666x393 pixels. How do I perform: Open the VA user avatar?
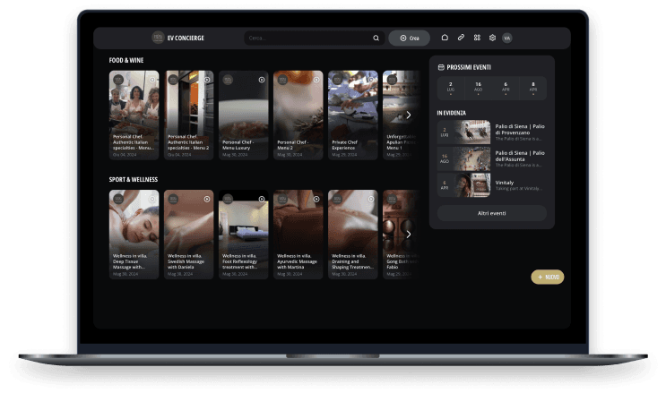[507, 38]
